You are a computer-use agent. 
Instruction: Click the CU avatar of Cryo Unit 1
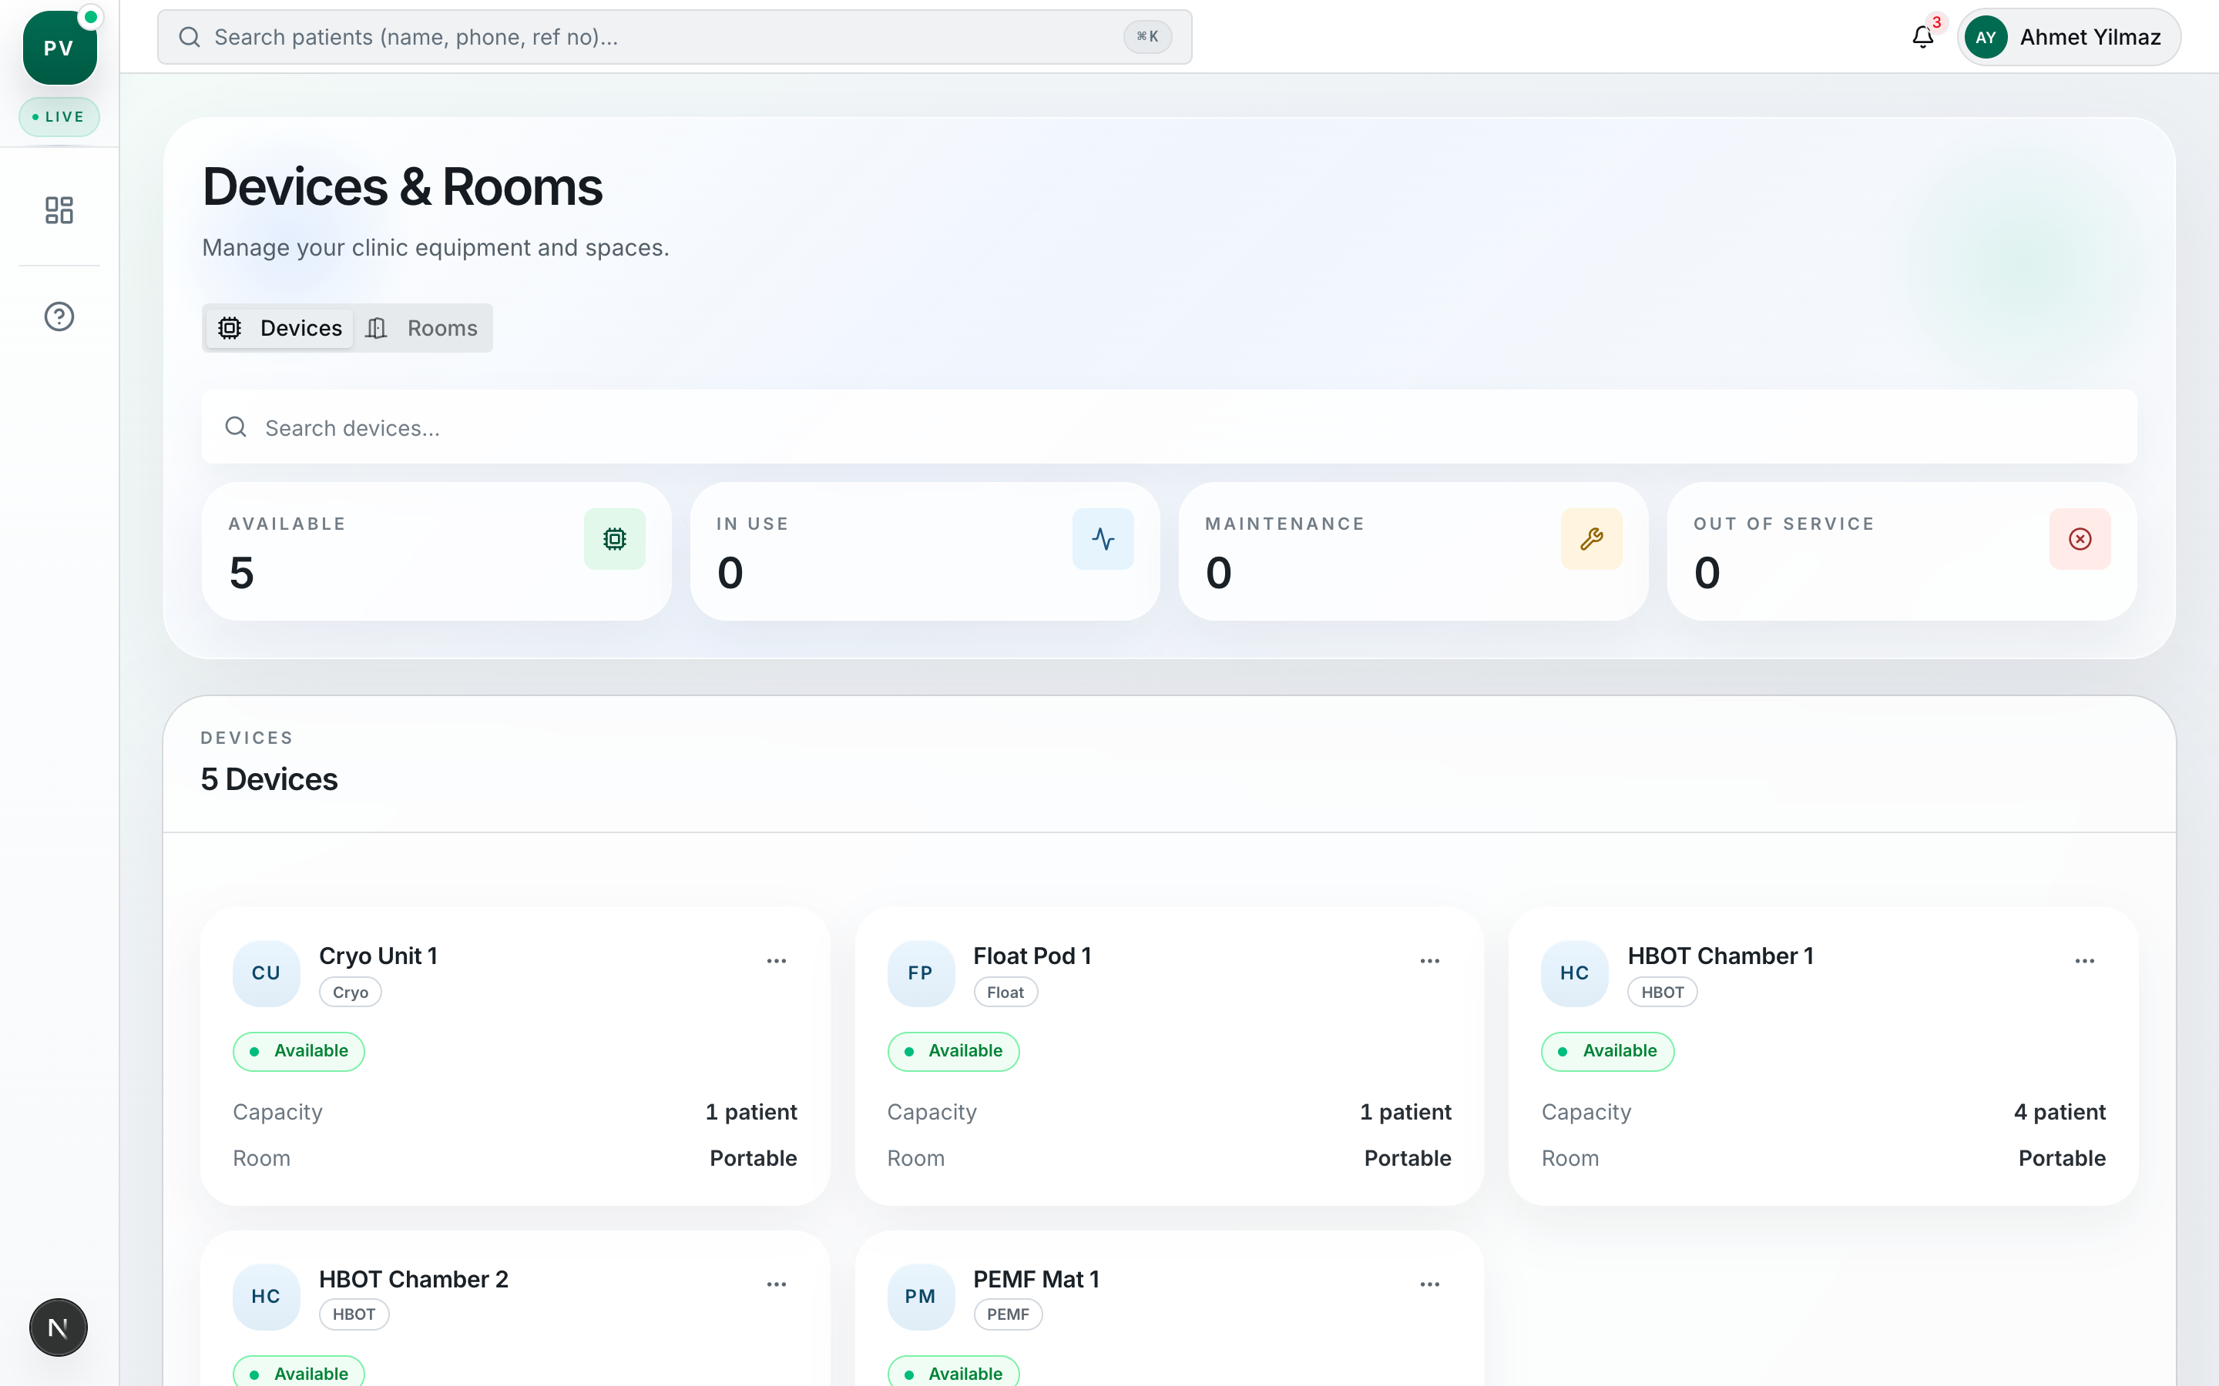pos(266,973)
